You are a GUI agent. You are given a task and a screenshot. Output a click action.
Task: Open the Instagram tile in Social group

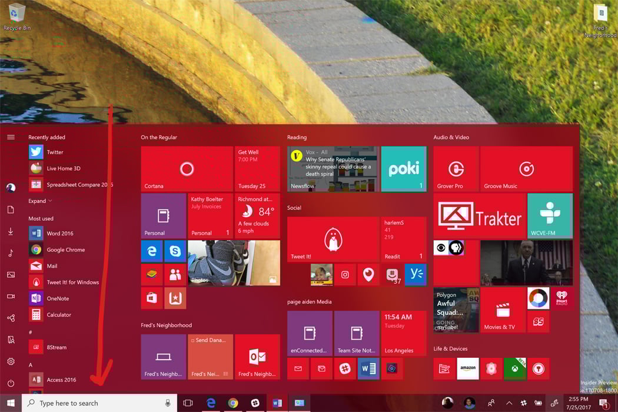[x=344, y=274]
